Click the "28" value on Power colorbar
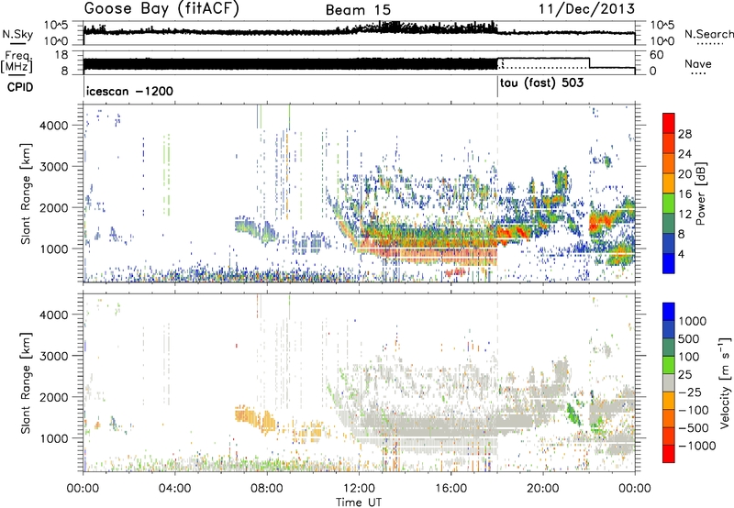734x508 pixels. coord(684,134)
